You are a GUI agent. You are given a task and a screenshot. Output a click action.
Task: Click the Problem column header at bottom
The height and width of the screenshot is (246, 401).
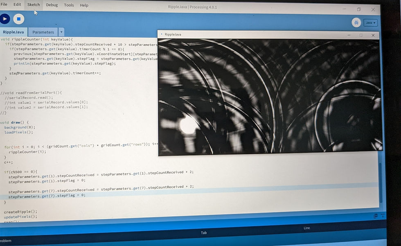point(6,241)
